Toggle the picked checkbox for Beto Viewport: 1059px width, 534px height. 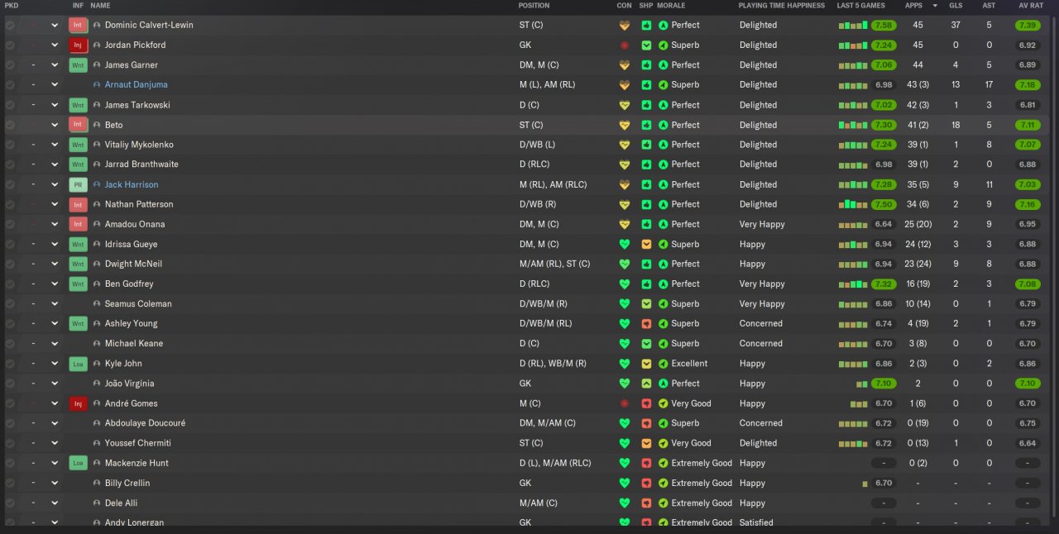pyautogui.click(x=10, y=125)
